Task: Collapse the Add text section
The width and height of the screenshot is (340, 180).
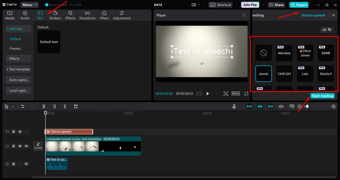Action: pos(18,29)
